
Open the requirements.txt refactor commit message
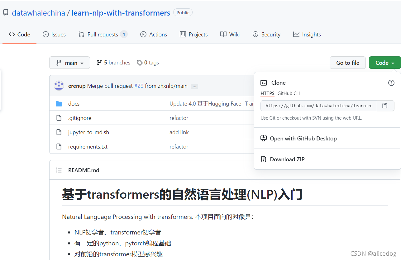179,147
